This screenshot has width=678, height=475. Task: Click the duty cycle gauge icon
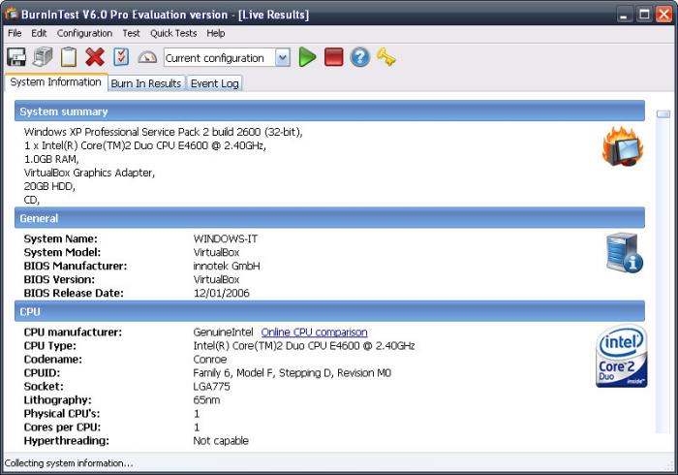coord(147,57)
